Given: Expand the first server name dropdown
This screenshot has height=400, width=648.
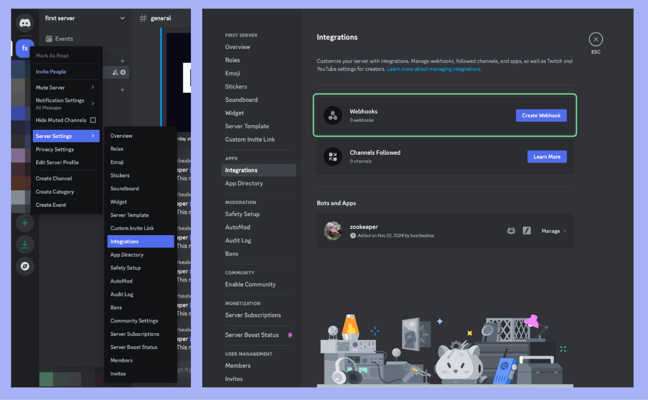Looking at the screenshot, I should (122, 18).
